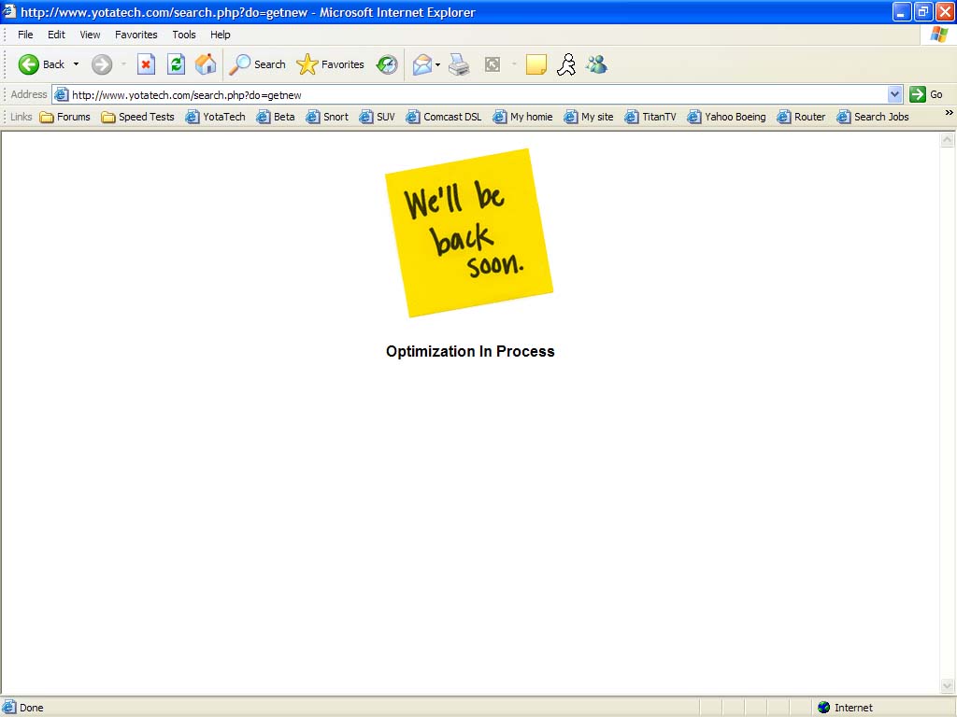Screen dimensions: 957x717
Task: Print the page with printer icon
Action: click(459, 64)
